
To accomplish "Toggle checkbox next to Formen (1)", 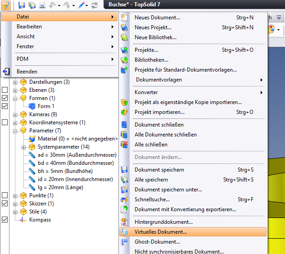I will click(x=5, y=98).
